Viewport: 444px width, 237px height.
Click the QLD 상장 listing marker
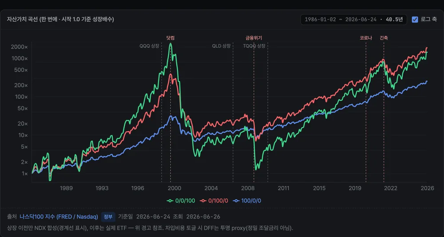(x=222, y=46)
